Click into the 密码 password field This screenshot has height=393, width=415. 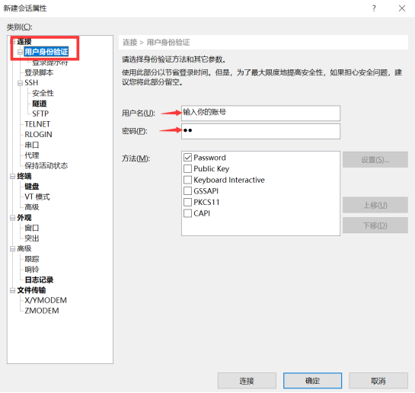pos(260,131)
